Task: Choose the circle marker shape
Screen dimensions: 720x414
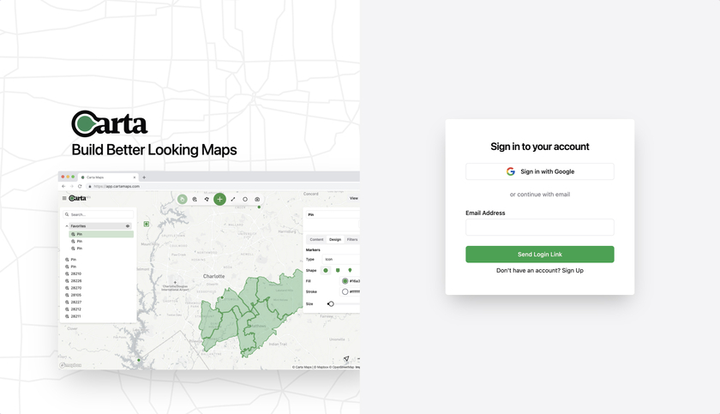Action: [x=326, y=270]
